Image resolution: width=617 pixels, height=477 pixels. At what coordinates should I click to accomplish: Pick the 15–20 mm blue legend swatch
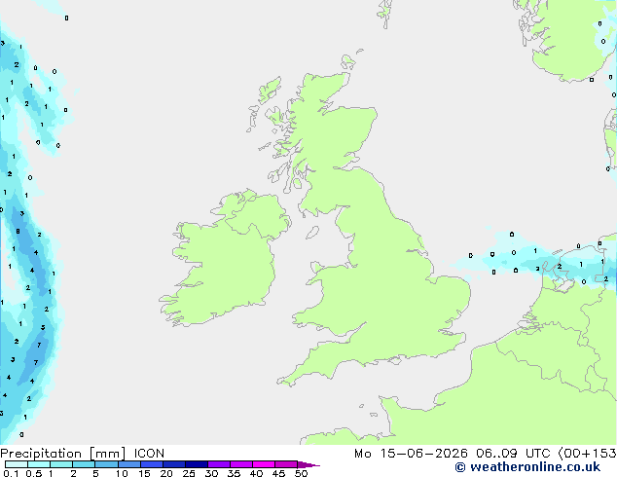(152, 464)
